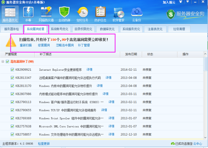Click the cloud connection status icon

pos(173,143)
